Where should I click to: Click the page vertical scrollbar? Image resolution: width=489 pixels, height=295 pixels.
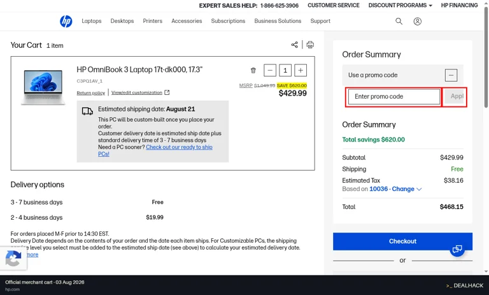point(486,58)
